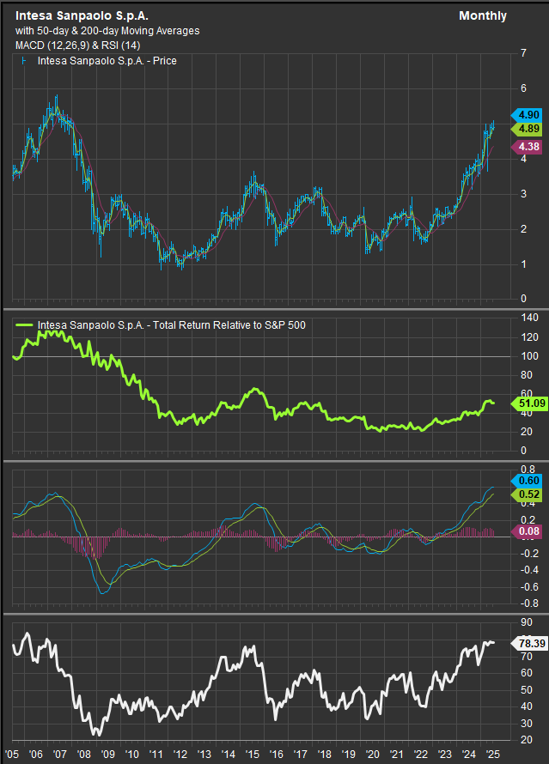The width and height of the screenshot is (549, 764).
Task: Click the green 4.89 moving average tag
Action: [527, 129]
